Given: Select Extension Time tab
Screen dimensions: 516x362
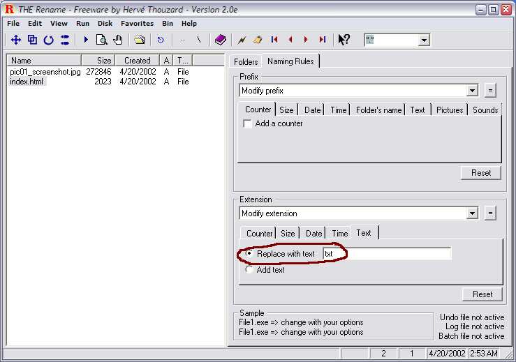Looking at the screenshot, I should point(340,234).
